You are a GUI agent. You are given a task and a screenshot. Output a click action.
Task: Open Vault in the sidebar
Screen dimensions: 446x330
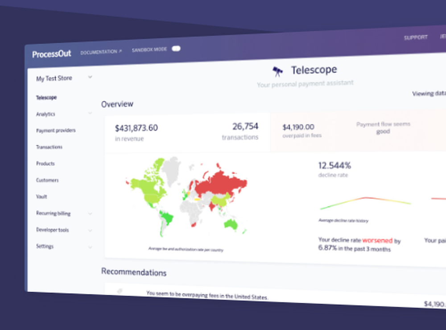click(41, 196)
